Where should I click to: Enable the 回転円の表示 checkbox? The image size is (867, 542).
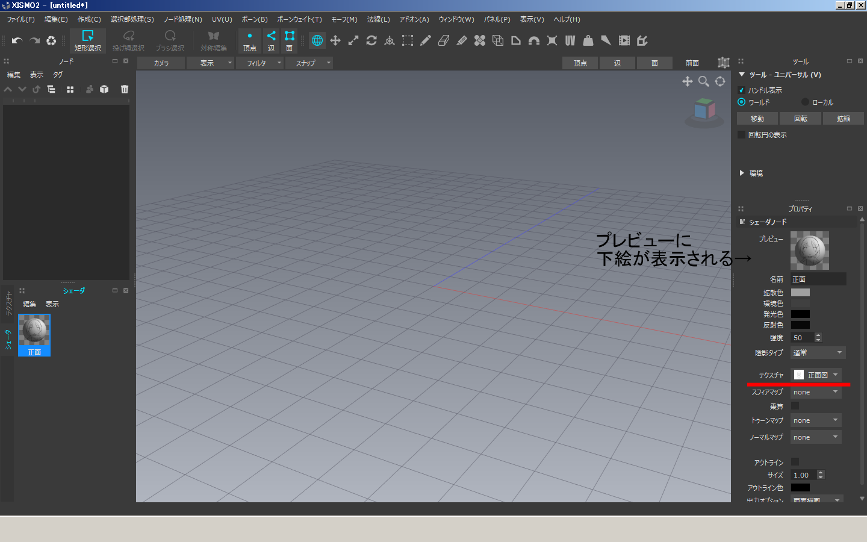[x=741, y=135]
